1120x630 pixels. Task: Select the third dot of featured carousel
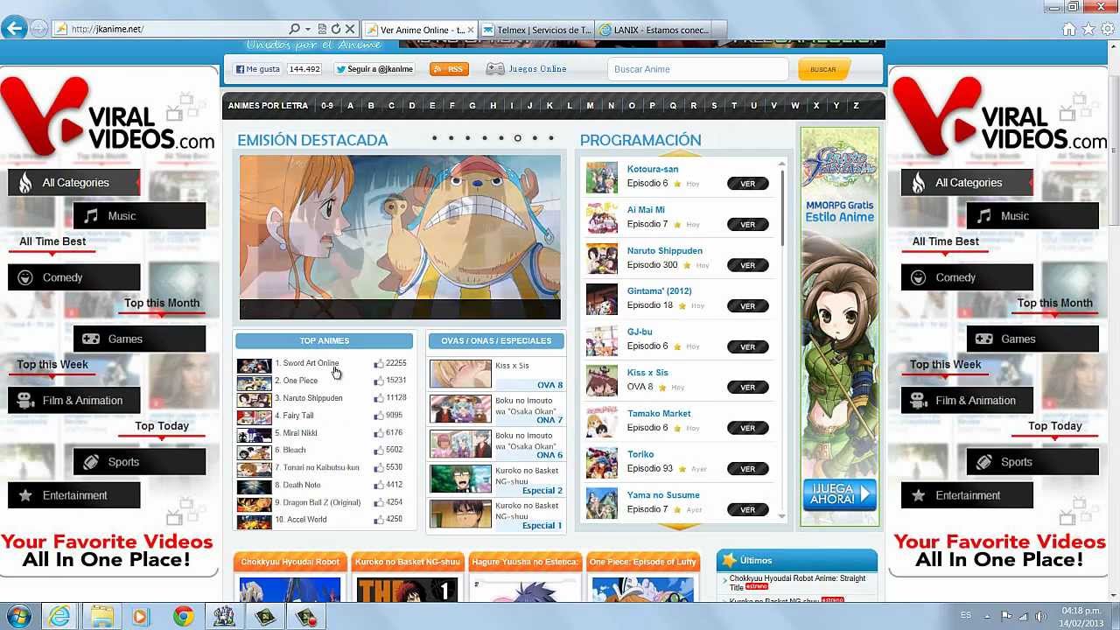[467, 138]
